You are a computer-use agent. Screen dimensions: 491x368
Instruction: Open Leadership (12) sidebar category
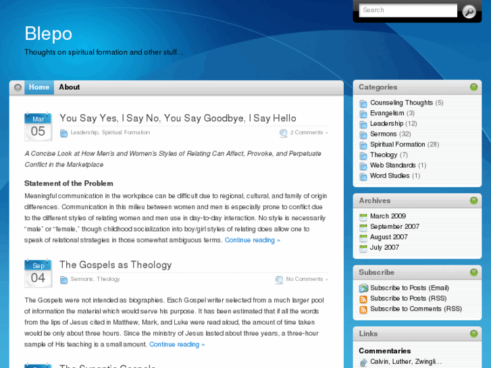(387, 124)
